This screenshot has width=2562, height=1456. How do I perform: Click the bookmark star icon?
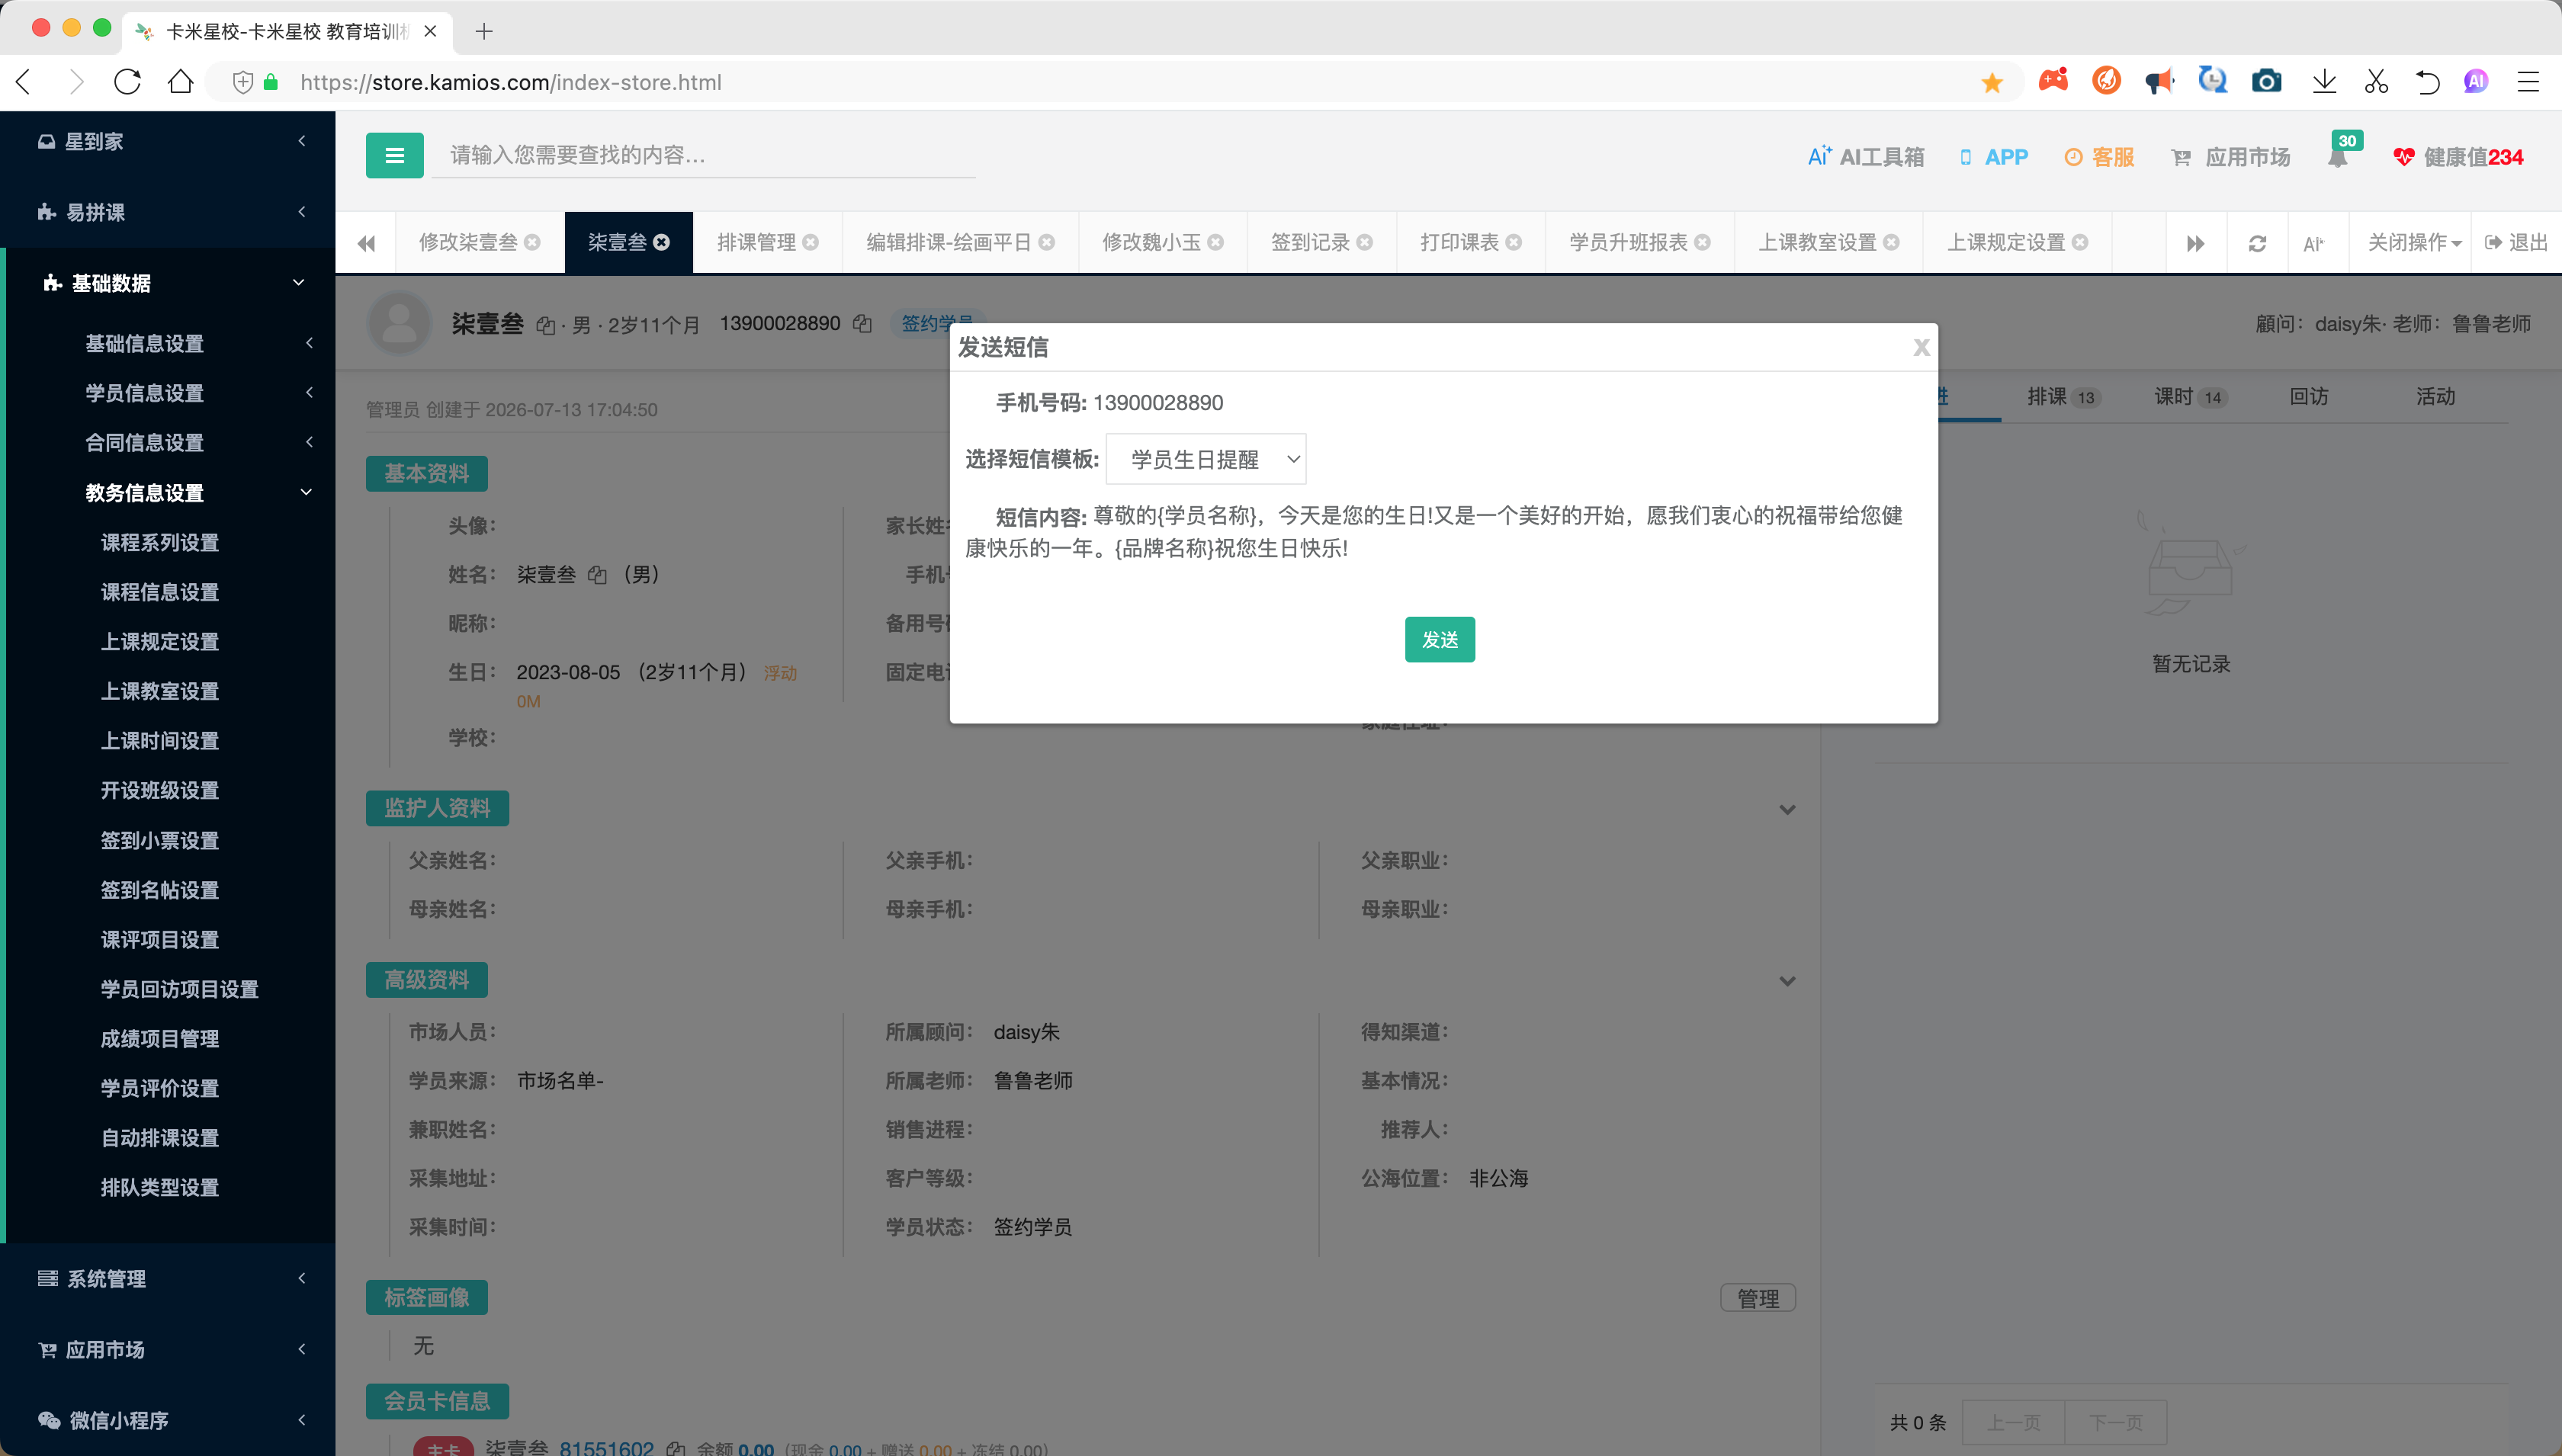[x=1992, y=82]
